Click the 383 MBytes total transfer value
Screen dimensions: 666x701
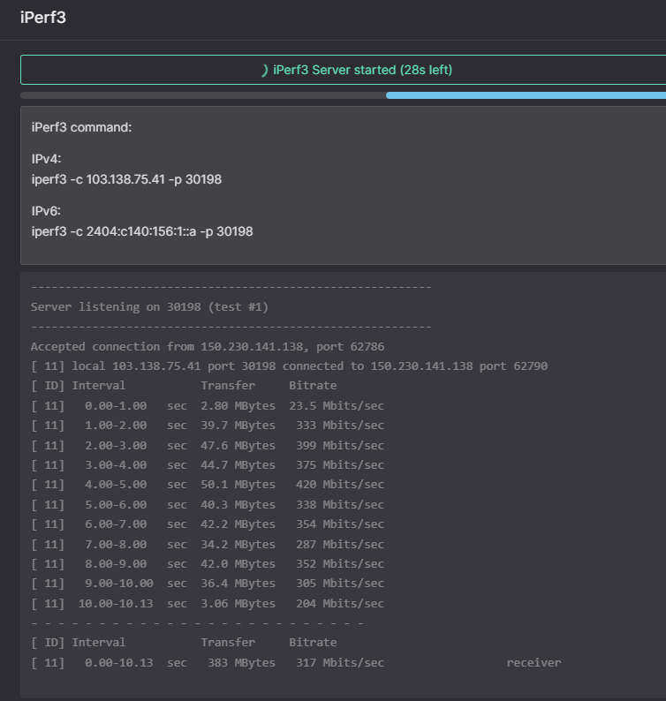[x=241, y=663]
